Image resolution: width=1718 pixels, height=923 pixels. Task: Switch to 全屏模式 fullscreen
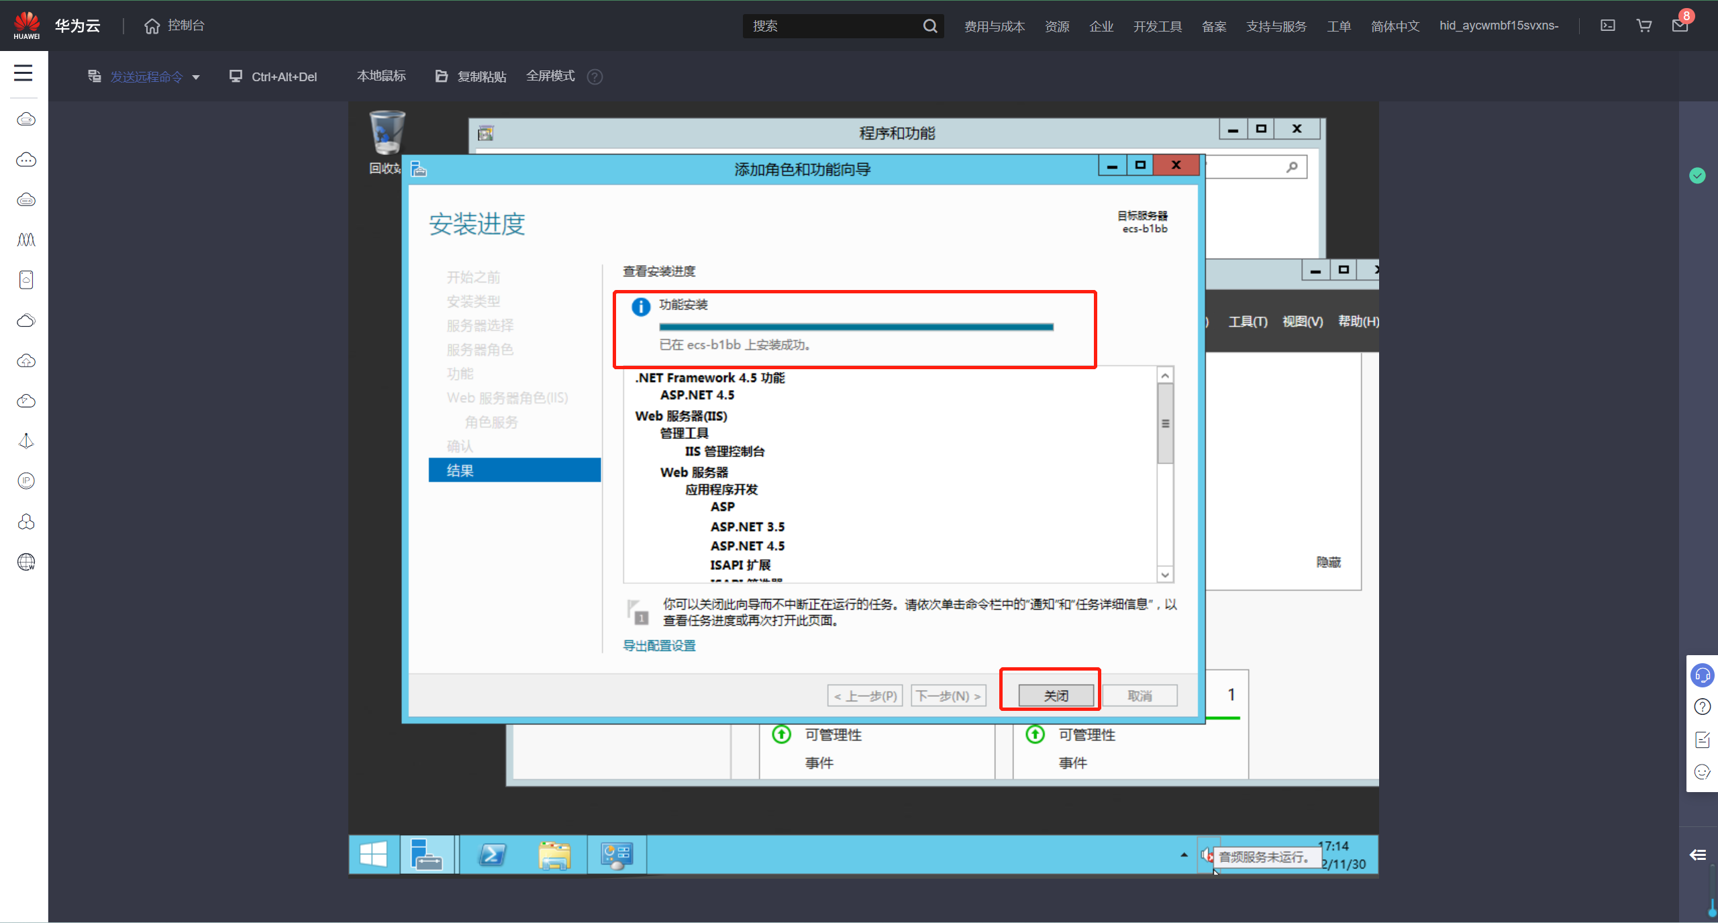coord(550,76)
